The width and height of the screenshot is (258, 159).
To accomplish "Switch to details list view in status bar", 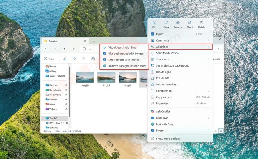I will tap(216, 131).
